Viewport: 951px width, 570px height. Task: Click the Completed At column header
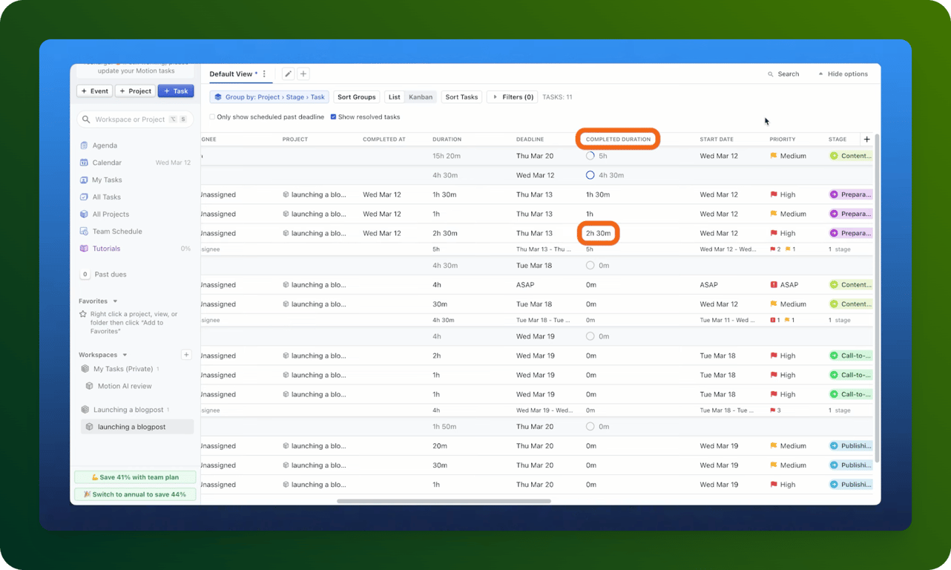tap(384, 140)
